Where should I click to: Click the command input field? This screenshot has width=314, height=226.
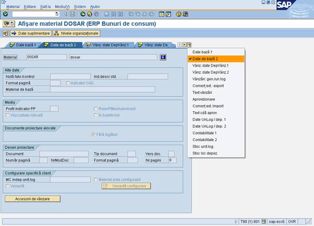pos(34,14)
